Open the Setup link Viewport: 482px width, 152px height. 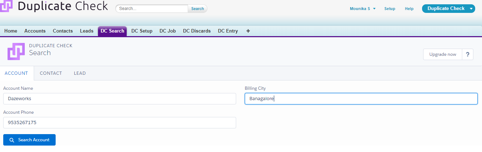pyautogui.click(x=390, y=9)
